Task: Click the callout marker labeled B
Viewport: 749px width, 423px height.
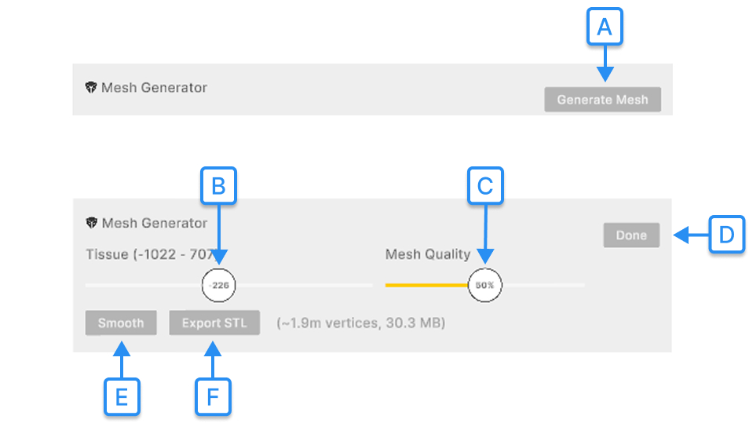Action: pyautogui.click(x=219, y=186)
